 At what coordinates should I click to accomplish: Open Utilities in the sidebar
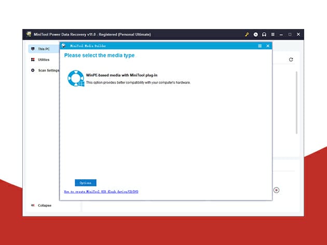[x=44, y=60]
